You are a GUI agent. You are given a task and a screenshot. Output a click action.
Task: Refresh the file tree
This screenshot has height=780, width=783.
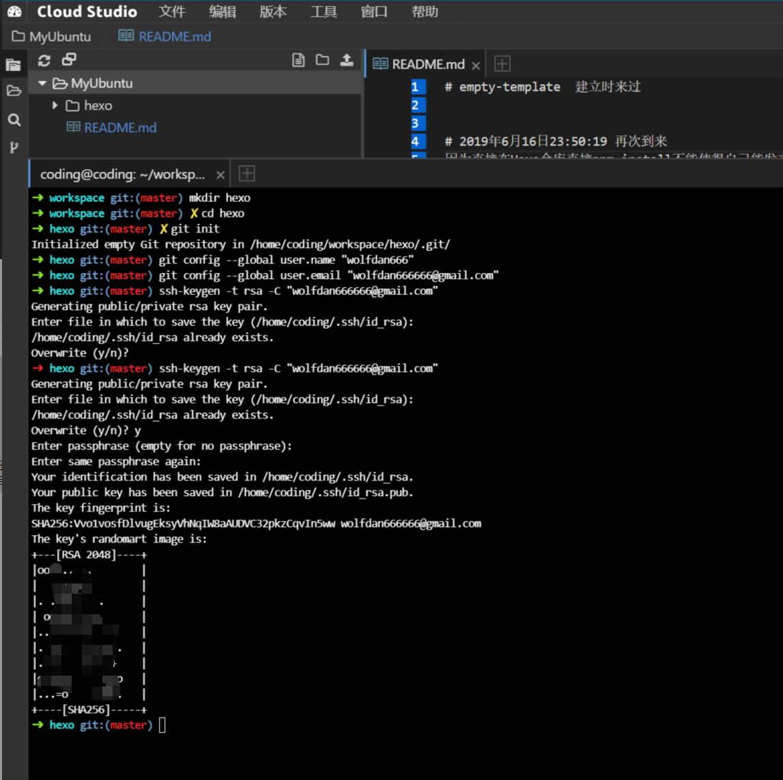click(x=44, y=60)
